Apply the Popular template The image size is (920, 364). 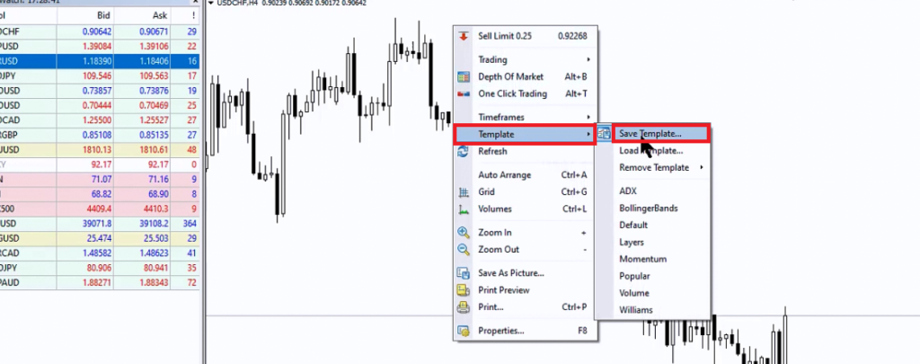(x=652, y=276)
